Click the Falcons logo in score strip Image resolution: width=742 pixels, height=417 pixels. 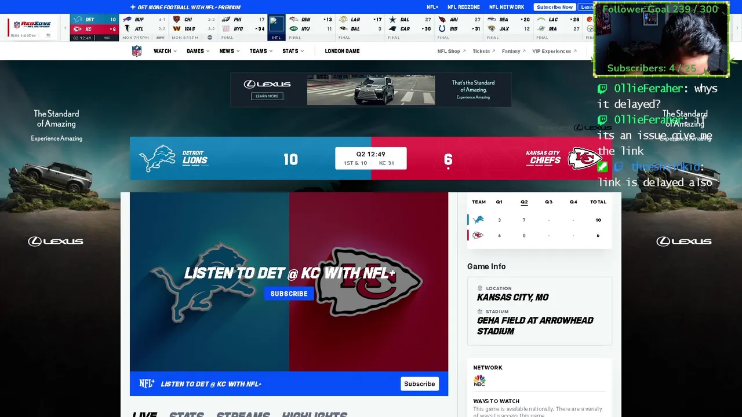pos(128,28)
